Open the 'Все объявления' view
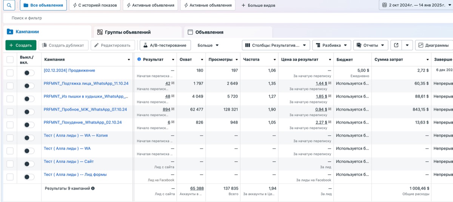The width and height of the screenshot is (453, 202). pyautogui.click(x=43, y=5)
